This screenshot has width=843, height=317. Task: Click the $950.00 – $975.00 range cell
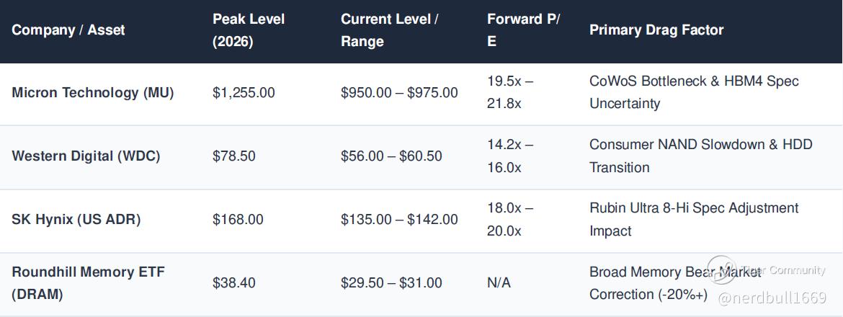pyautogui.click(x=399, y=93)
